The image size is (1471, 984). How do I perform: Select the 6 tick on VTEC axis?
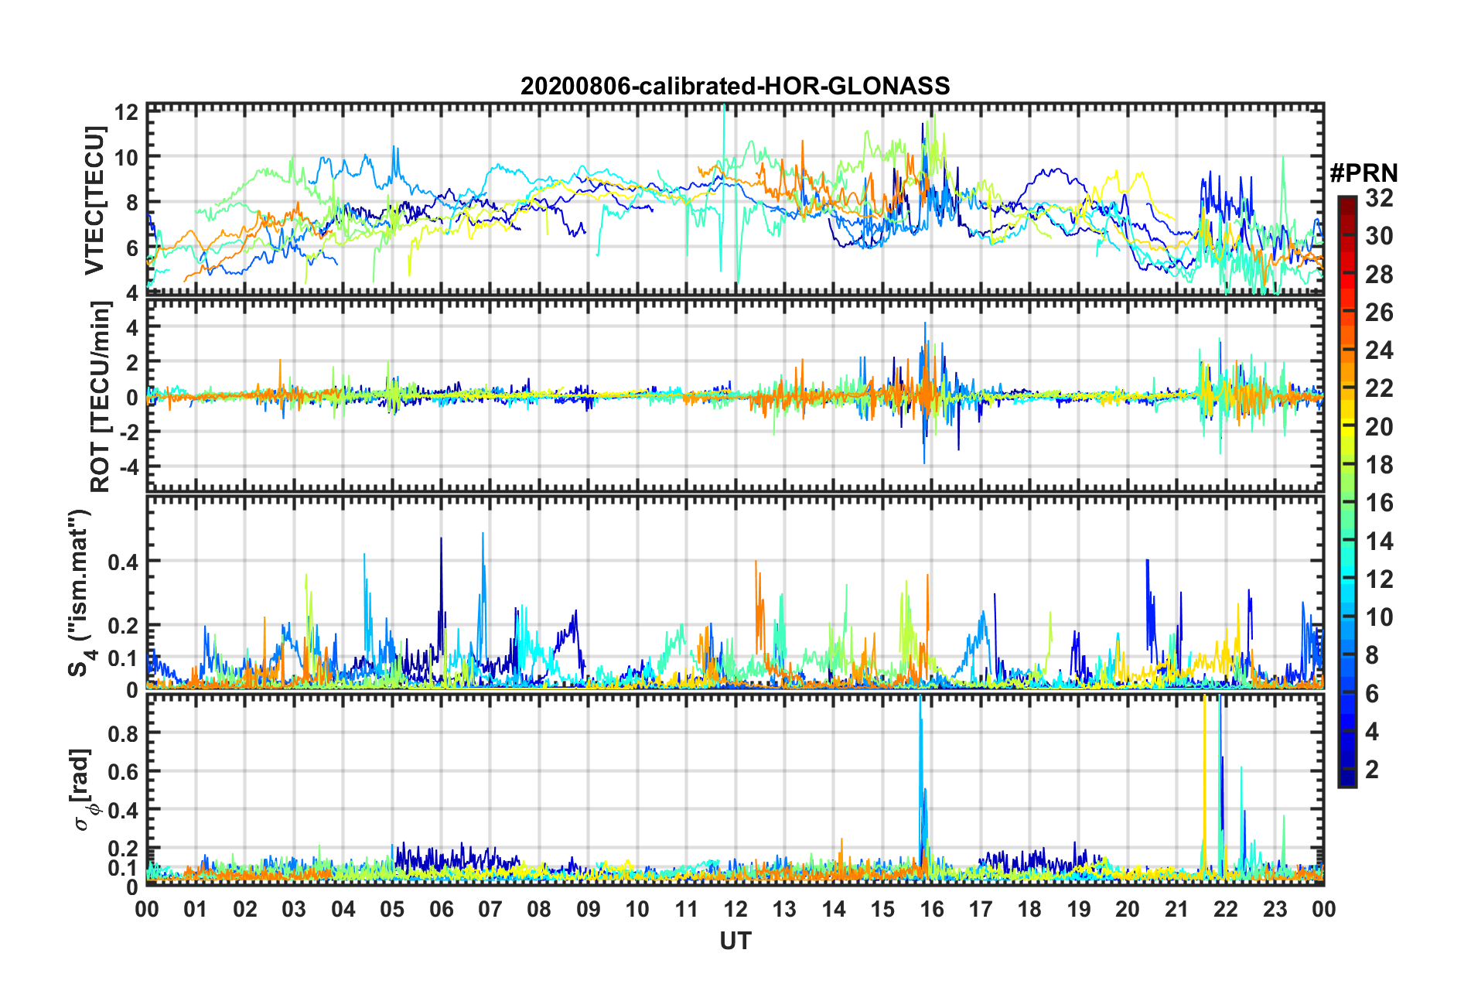coord(132,248)
